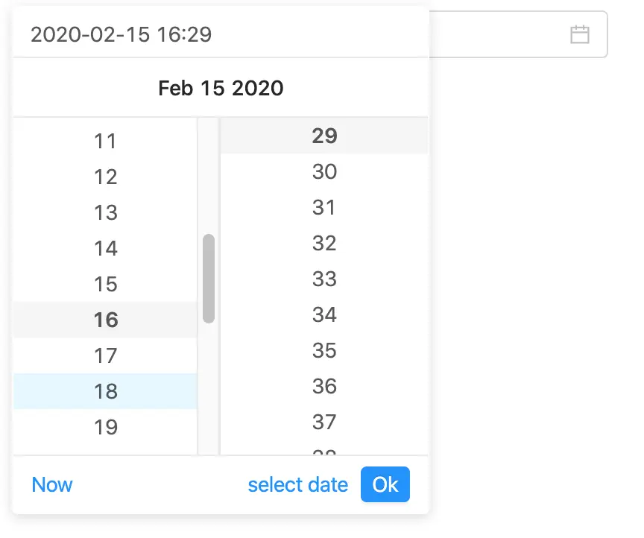Choose minute 35
The width and height of the screenshot is (644, 538).
tap(324, 350)
